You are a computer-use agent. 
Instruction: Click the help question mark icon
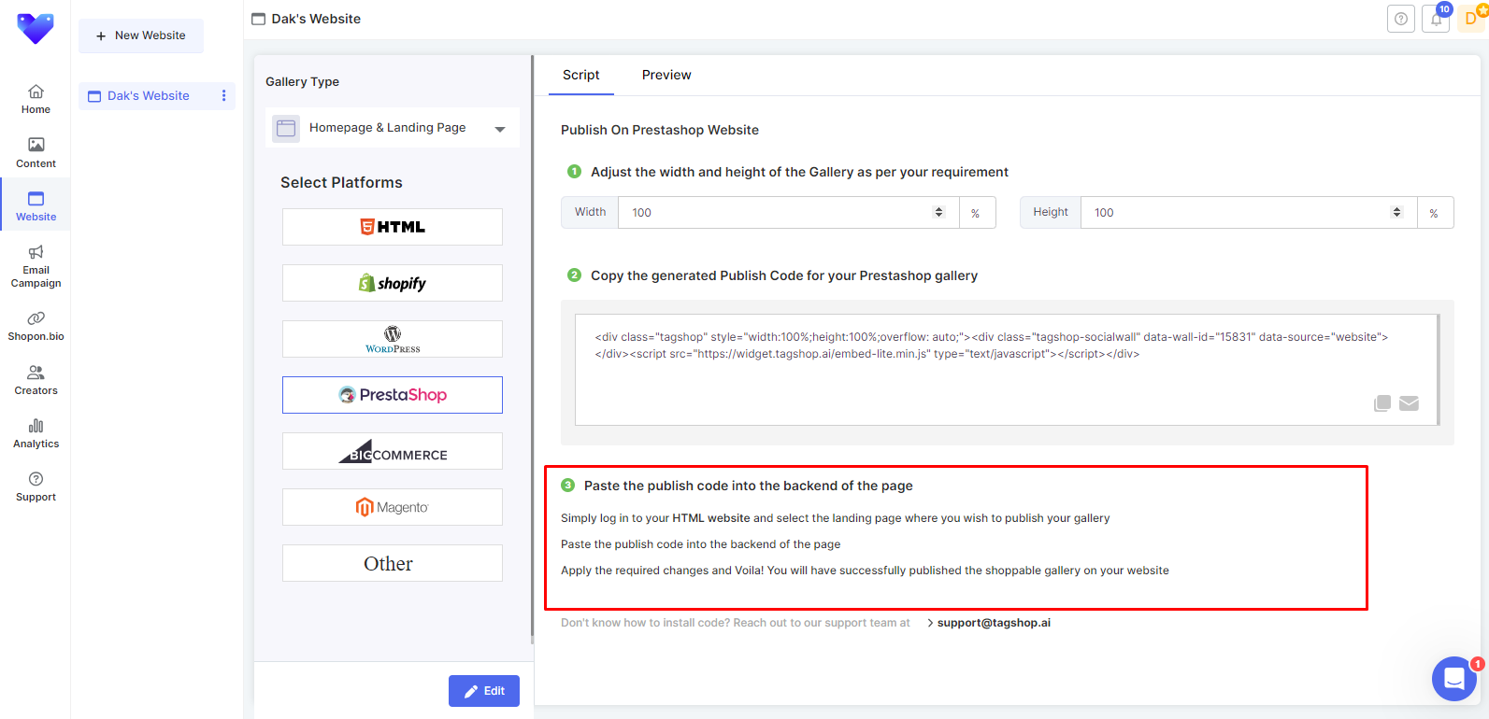point(1400,19)
